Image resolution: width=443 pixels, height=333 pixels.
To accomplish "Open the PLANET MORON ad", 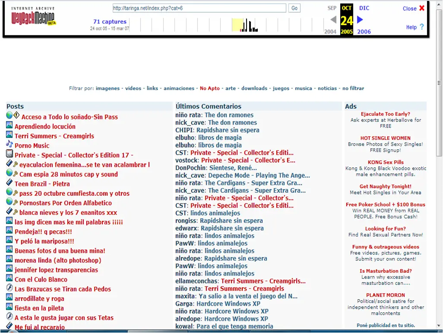I will (x=386, y=295).
